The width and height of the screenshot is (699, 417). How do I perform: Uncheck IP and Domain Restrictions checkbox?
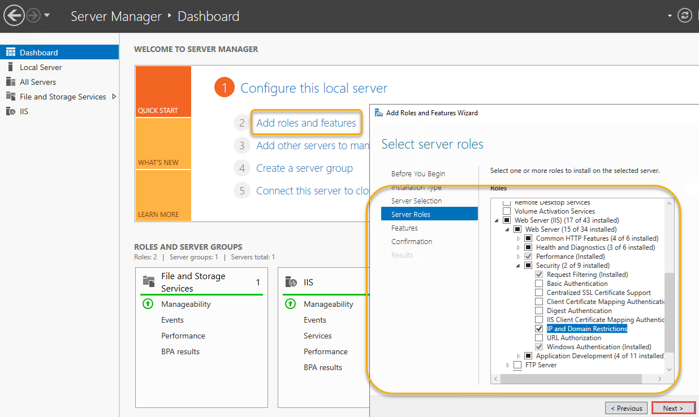click(539, 329)
